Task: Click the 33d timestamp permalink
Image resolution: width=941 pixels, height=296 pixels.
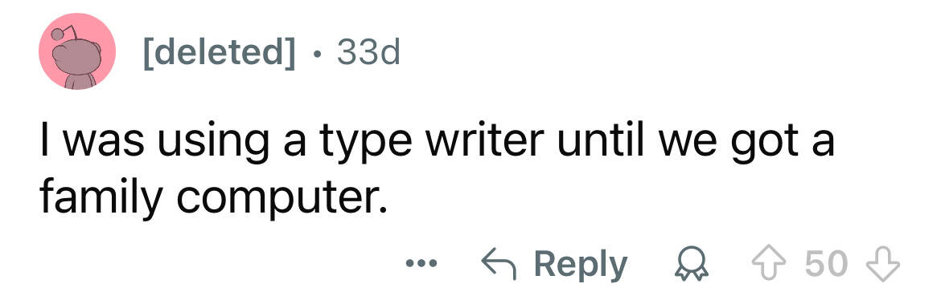Action: [368, 54]
